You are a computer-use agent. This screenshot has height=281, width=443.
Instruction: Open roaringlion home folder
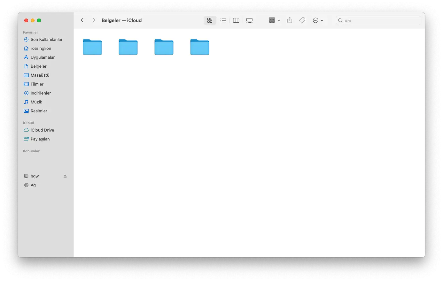point(45,49)
